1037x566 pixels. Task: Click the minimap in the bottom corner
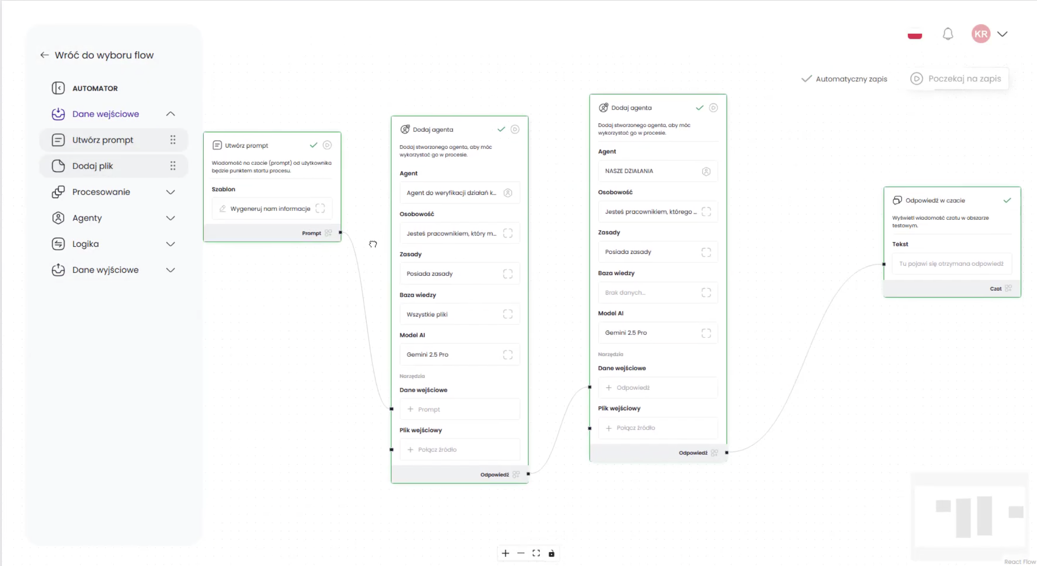pyautogui.click(x=969, y=517)
